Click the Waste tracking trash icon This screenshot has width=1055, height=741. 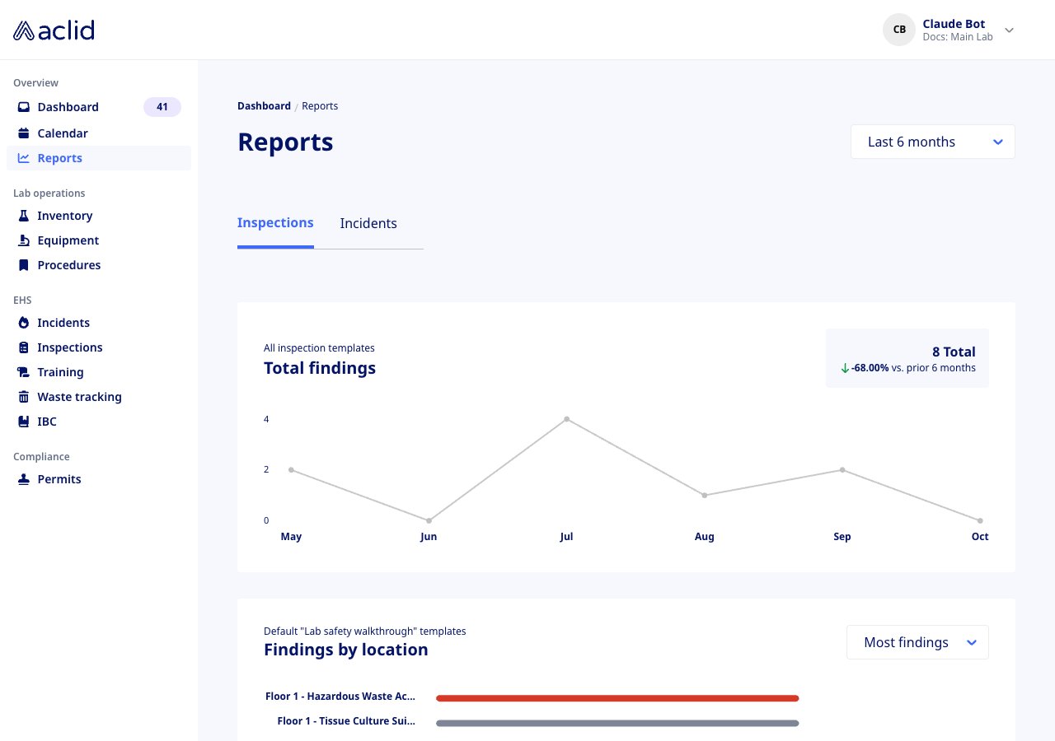pyautogui.click(x=24, y=397)
